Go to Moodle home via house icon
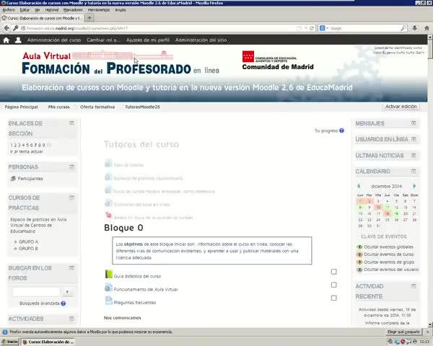This screenshot has width=433, height=346. pyautogui.click(x=6, y=40)
